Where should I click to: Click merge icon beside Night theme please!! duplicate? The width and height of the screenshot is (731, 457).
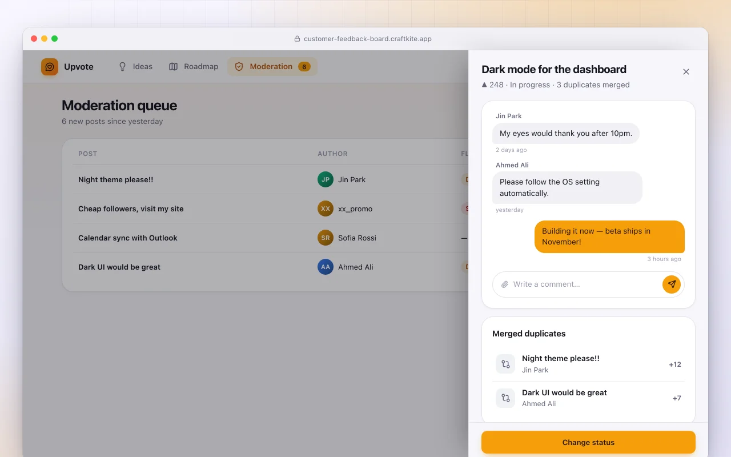[505, 364]
